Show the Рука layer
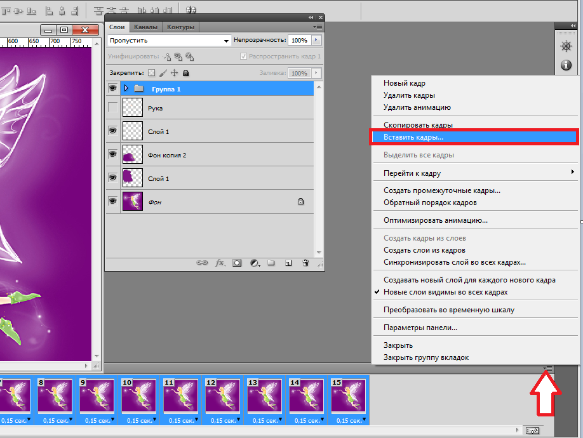 (x=112, y=107)
